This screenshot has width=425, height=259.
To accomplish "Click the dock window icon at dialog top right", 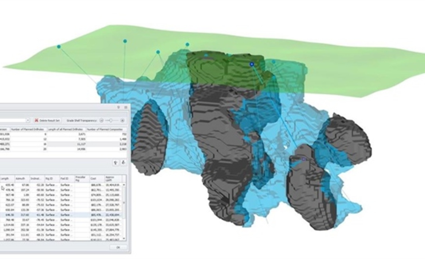I will click(x=125, y=107).
